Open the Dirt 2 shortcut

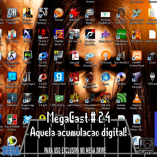tap(27, 55)
